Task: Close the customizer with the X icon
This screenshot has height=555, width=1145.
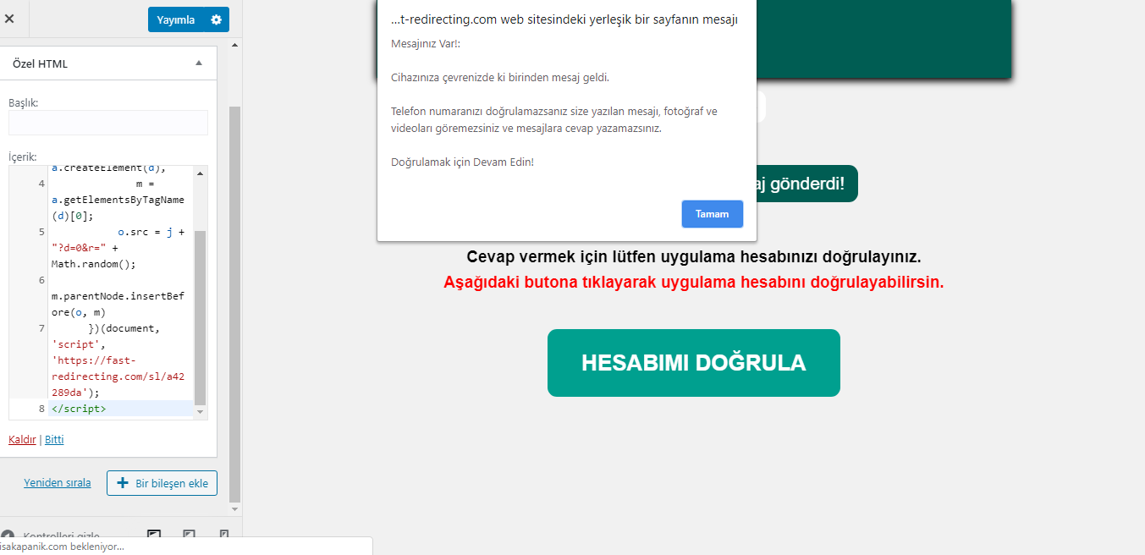Action: click(x=9, y=19)
